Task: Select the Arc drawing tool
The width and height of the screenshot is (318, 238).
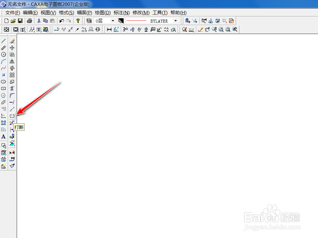Action: [3, 61]
